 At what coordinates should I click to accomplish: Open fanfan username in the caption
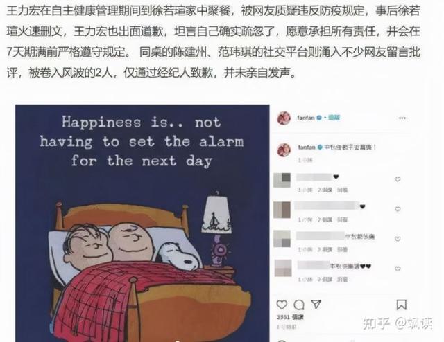click(307, 147)
